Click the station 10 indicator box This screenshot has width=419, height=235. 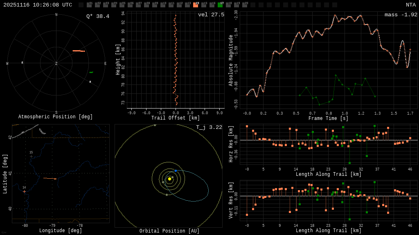163,5
